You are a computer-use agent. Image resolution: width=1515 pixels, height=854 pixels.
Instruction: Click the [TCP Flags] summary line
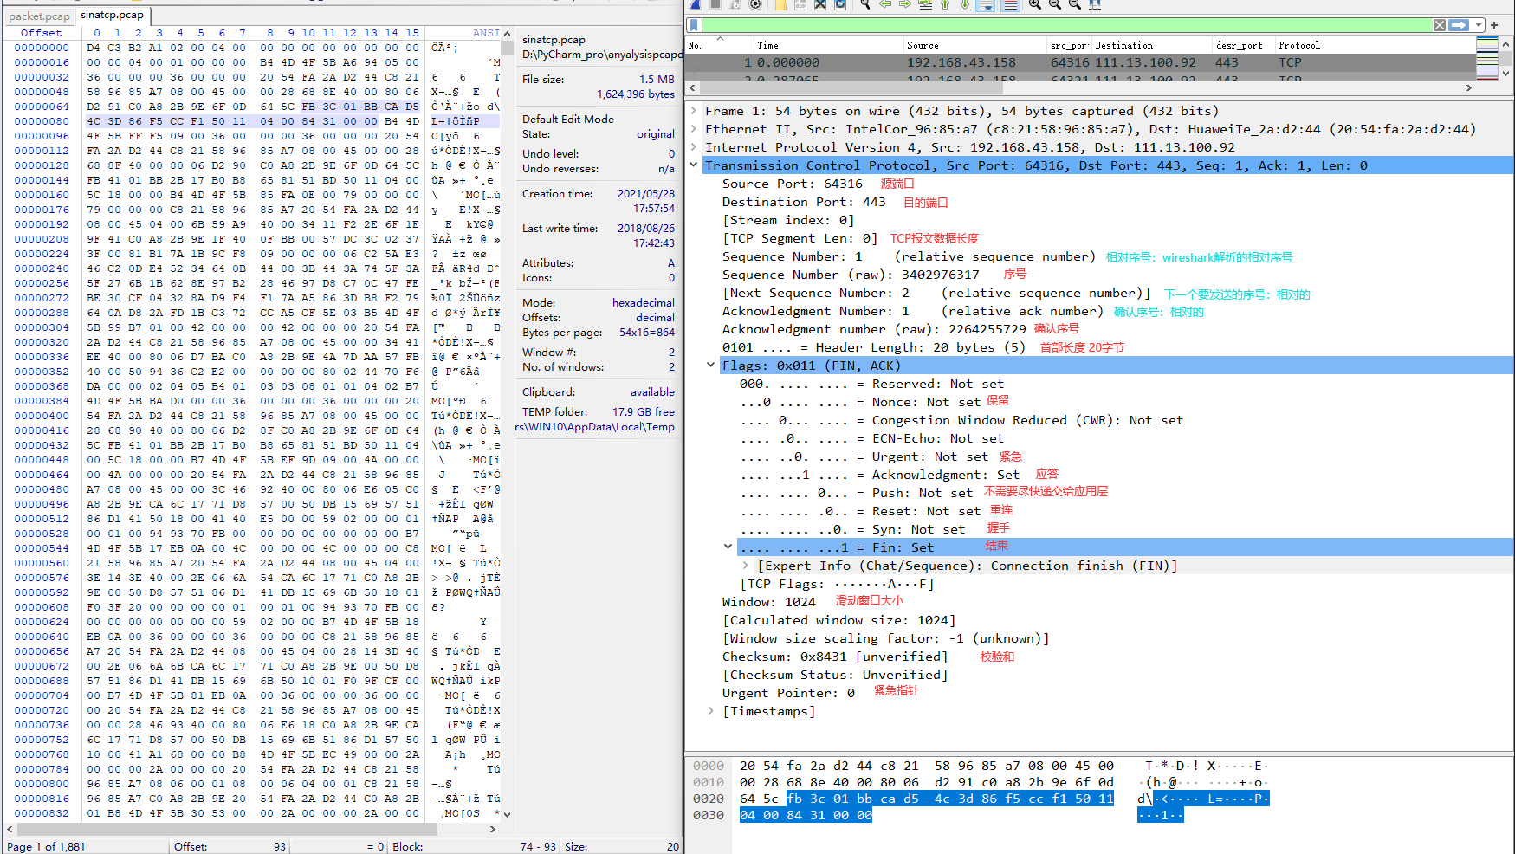point(837,584)
